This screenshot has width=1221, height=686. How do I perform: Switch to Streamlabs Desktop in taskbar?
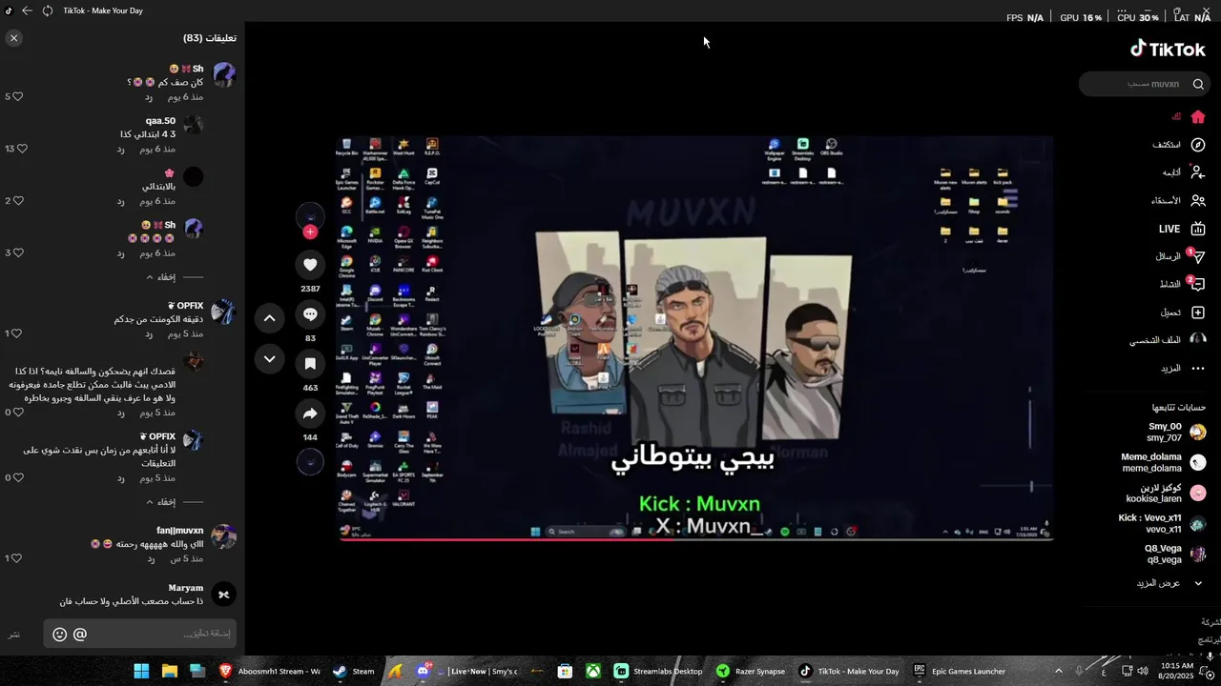[x=658, y=671]
